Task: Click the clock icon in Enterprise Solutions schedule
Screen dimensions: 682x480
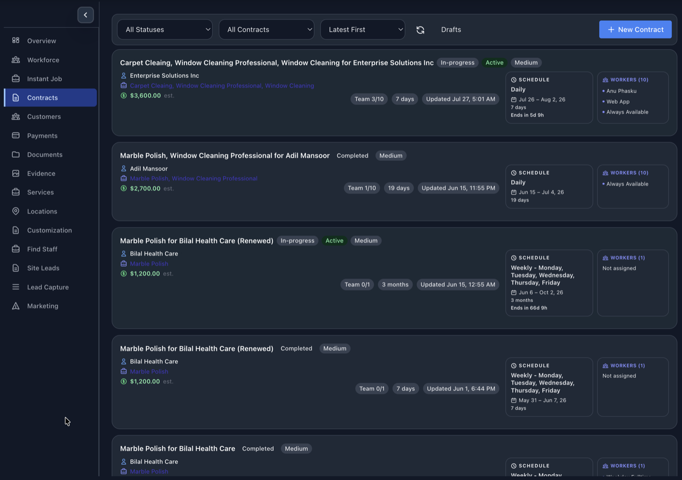Action: coord(513,80)
